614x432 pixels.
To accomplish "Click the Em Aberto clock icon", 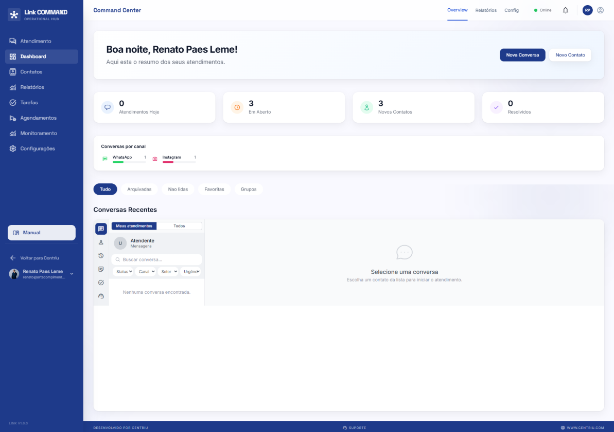I will pyautogui.click(x=237, y=107).
